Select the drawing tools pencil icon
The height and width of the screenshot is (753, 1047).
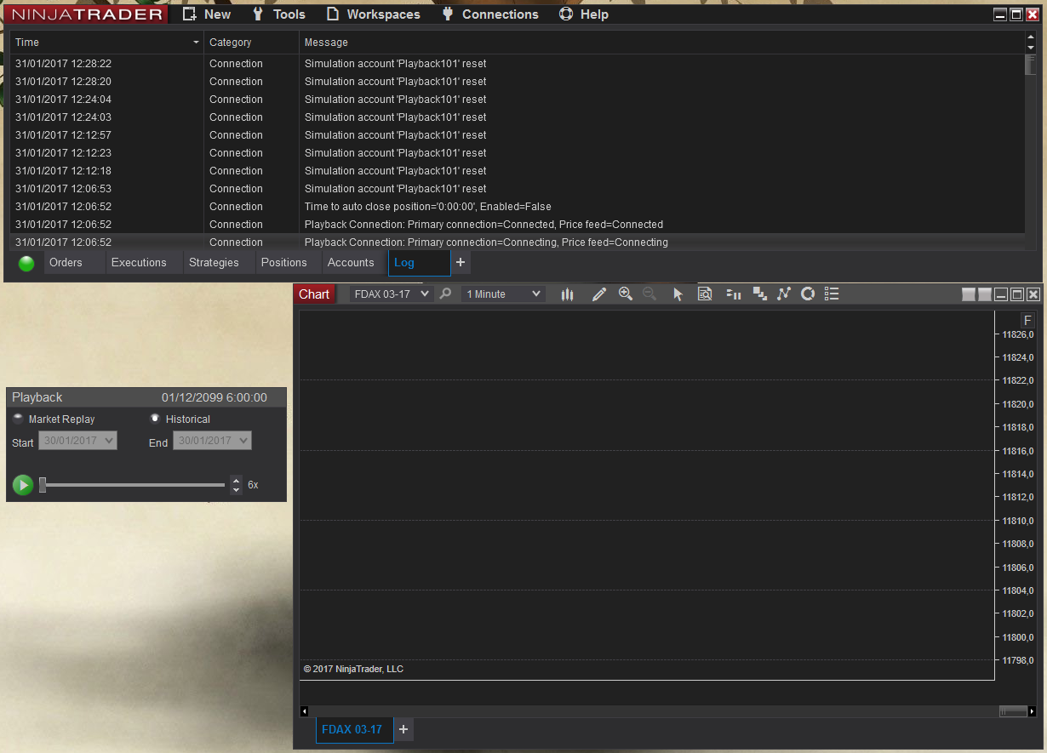[599, 294]
